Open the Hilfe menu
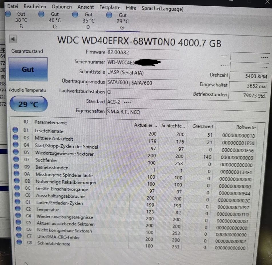 (131, 8)
